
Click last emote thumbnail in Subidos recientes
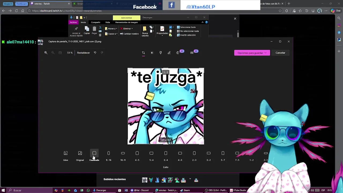196,180
